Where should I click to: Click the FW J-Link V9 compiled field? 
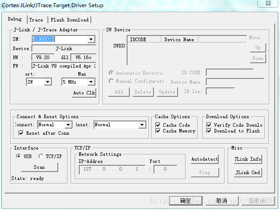tap(64, 66)
